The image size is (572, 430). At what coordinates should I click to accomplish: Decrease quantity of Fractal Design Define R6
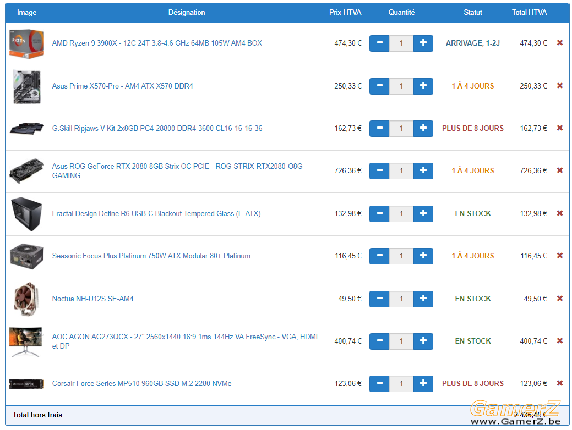point(379,213)
